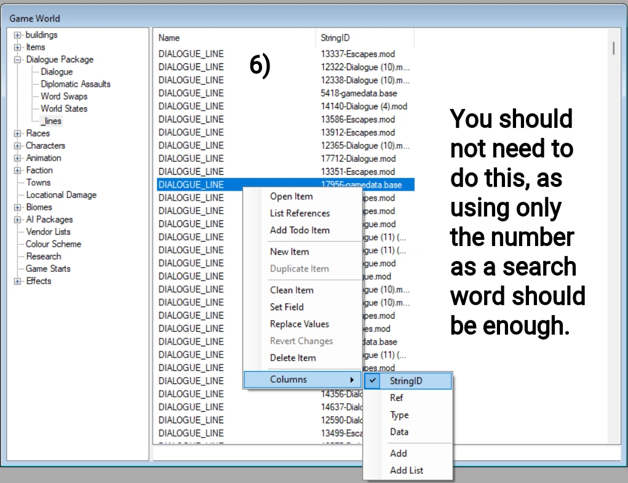
Task: Select Locational Damage in the tree
Action: coord(62,195)
